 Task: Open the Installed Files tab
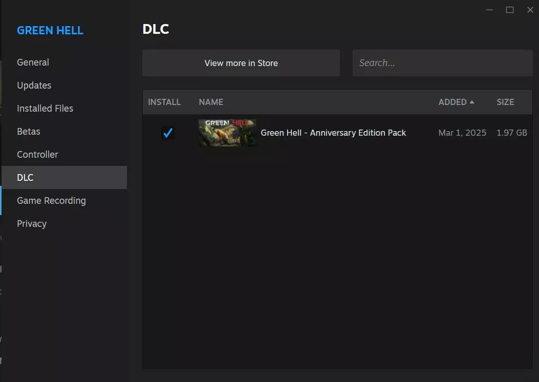(x=45, y=109)
